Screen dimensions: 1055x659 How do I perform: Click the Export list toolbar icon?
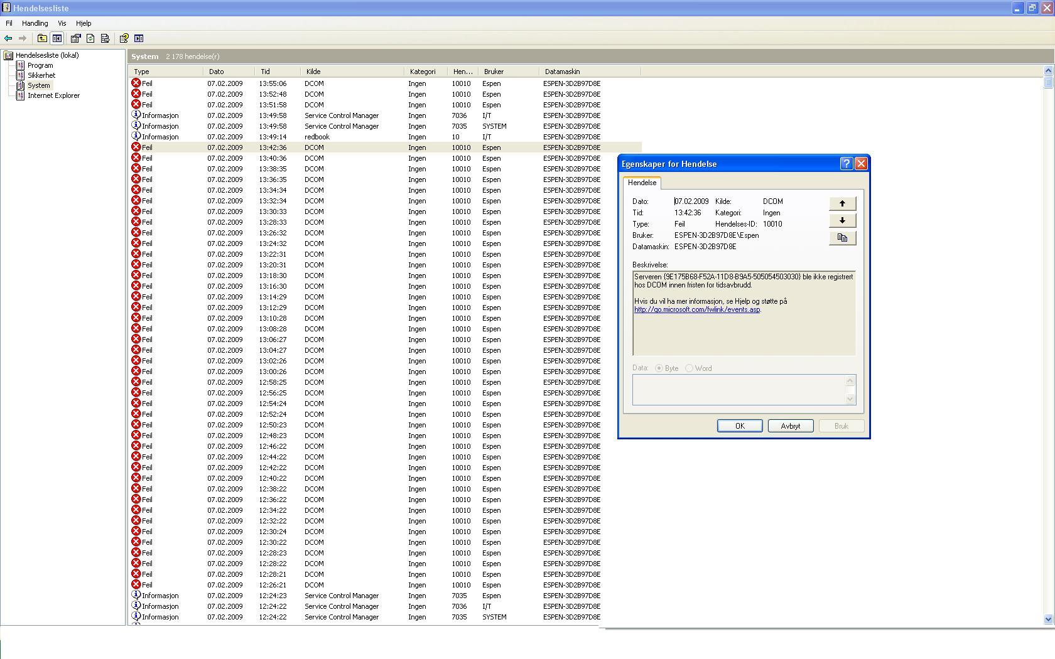point(105,38)
